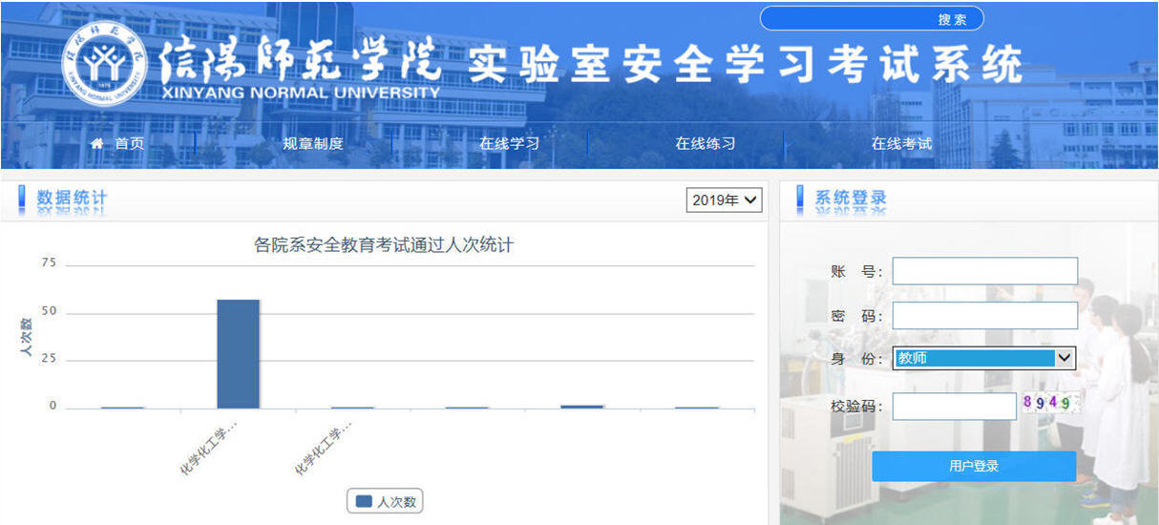
Task: Click the Xinyang Normal University logo emblem
Action: click(x=104, y=63)
